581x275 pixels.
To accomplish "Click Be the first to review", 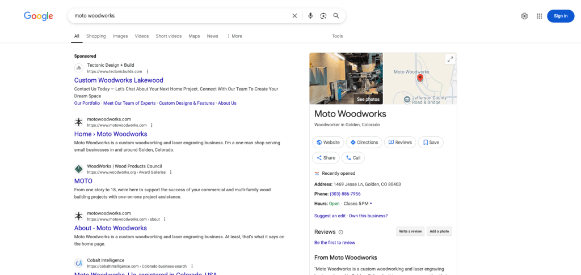I will [335, 243].
